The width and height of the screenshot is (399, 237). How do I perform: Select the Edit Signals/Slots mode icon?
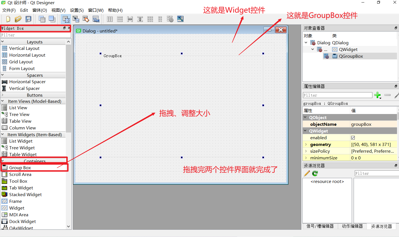(x=76, y=19)
